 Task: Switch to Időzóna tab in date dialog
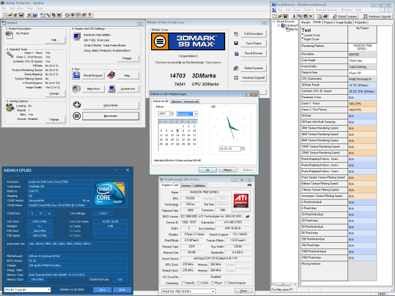(x=176, y=102)
